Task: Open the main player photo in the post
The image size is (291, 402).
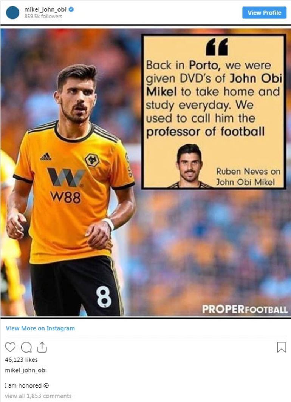Action: pos(69,190)
